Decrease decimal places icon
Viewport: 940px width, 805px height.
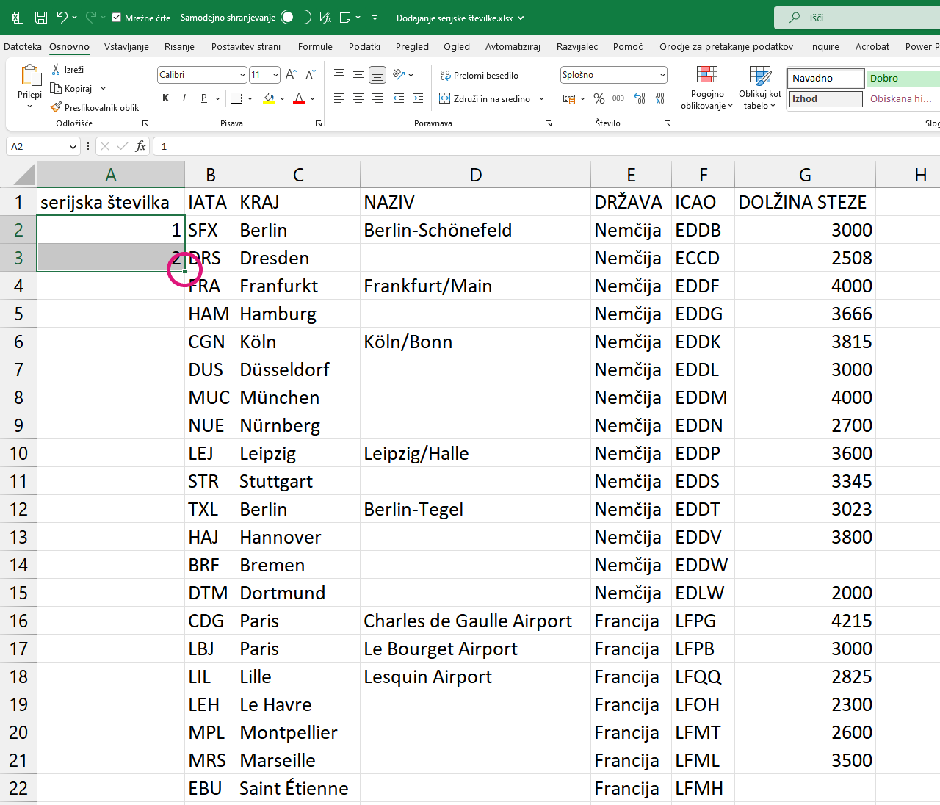[x=659, y=98]
